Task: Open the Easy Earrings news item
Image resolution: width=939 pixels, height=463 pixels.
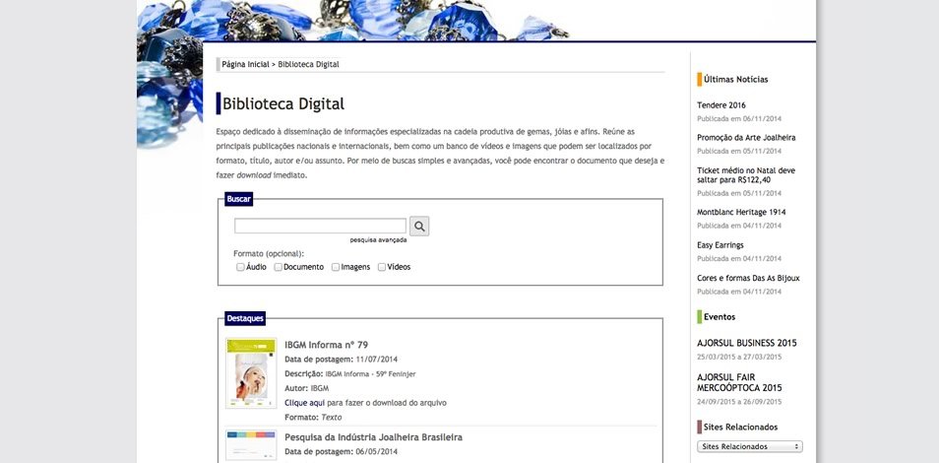Action: point(720,245)
